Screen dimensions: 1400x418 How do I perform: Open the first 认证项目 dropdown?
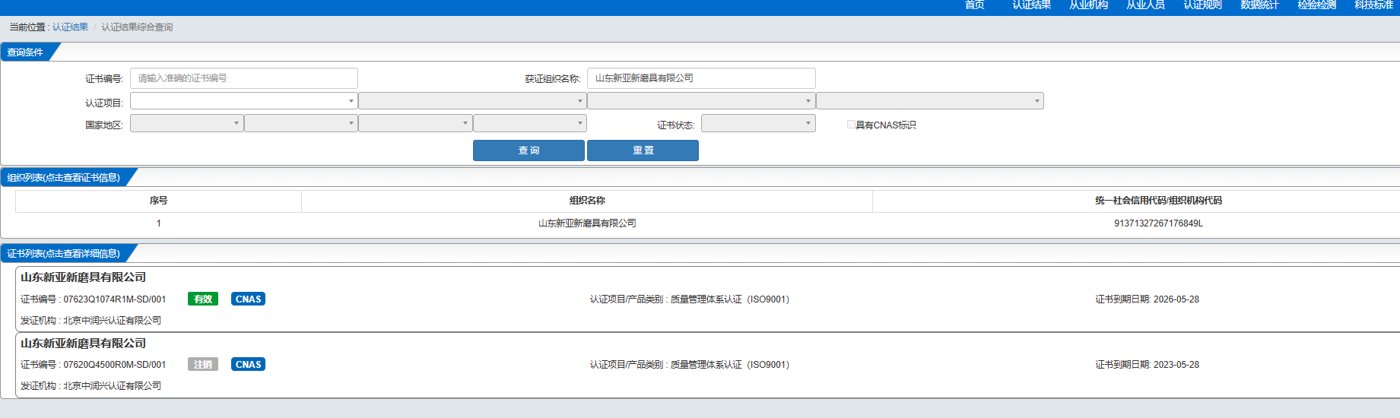(x=244, y=101)
